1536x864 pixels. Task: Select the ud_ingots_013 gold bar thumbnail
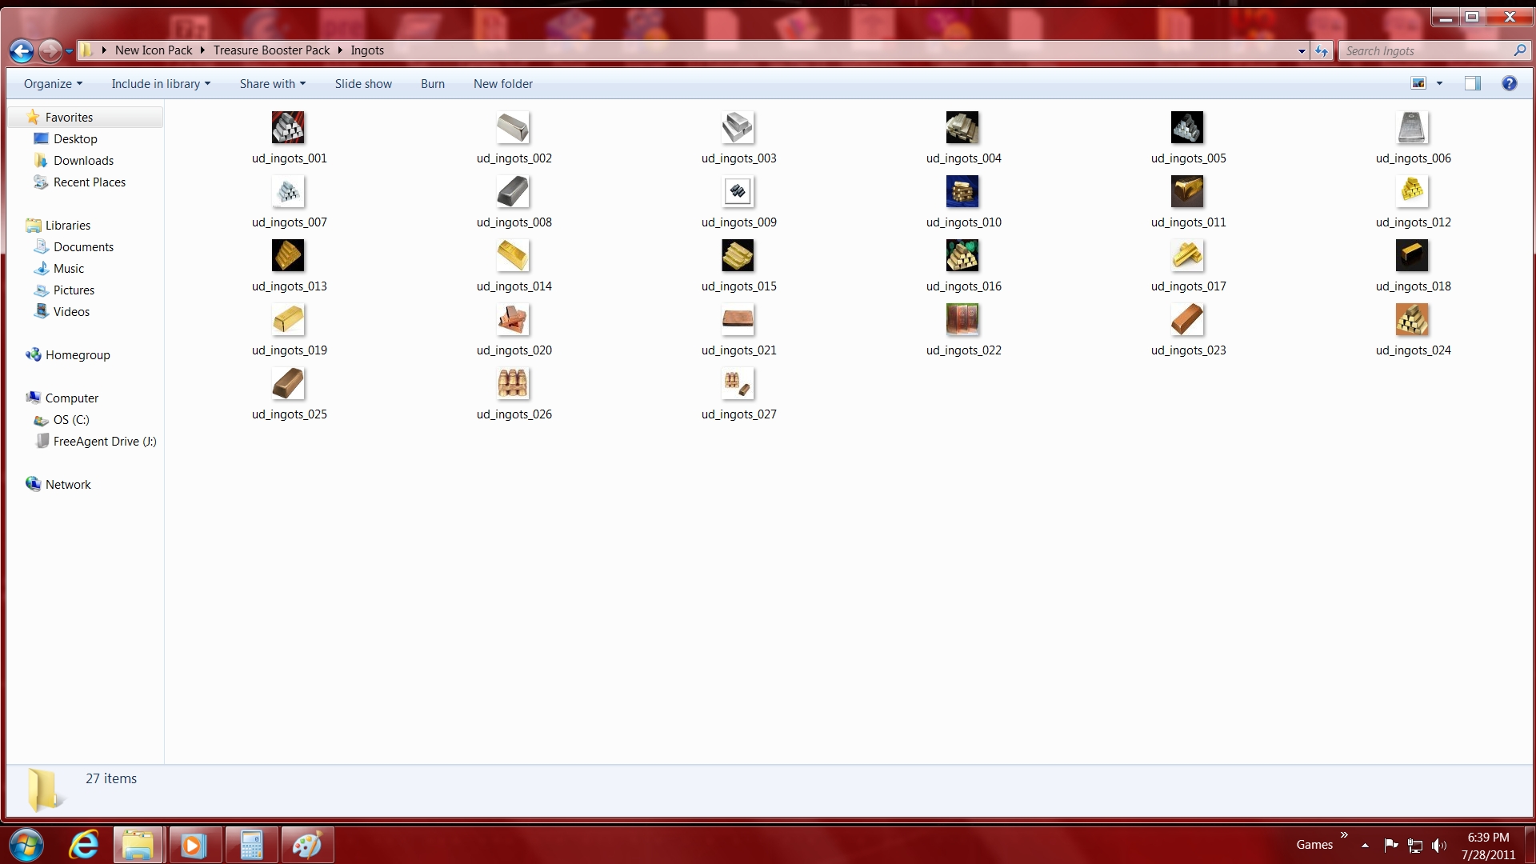click(x=288, y=256)
